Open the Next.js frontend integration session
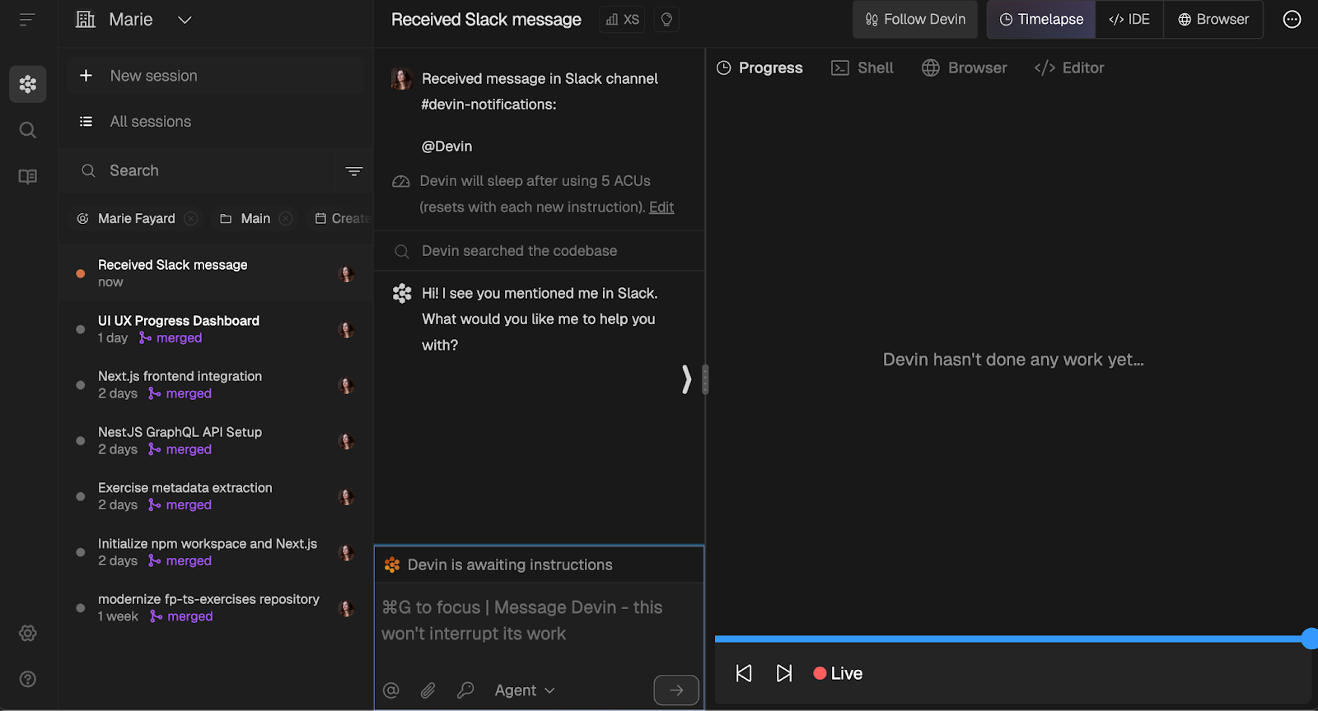Viewport: 1318px width, 711px height. [216, 384]
